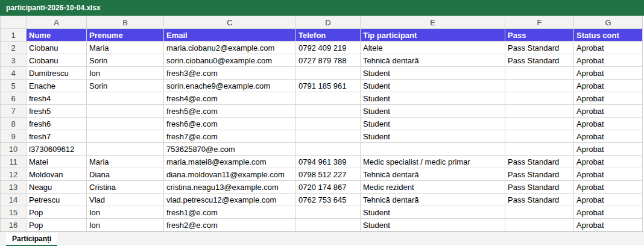Select cell vlad.petrescu12@example.com
This screenshot has width=644, height=246.
click(x=230, y=200)
